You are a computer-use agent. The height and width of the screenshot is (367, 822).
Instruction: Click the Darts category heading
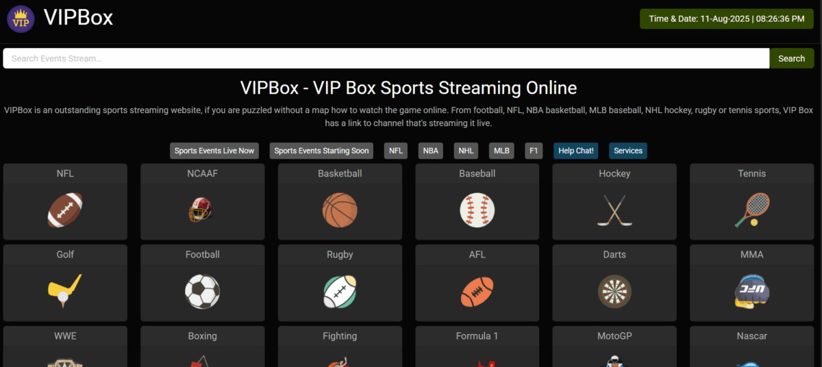(614, 254)
